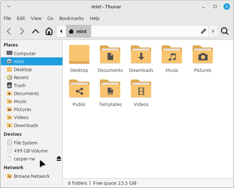Close the Thunar window
Image resolution: width=234 pixels, height=188 pixels.
(226, 7)
